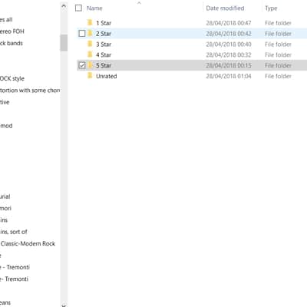The image size is (307, 307).
Task: Sort by the Name column header
Action: [94, 8]
